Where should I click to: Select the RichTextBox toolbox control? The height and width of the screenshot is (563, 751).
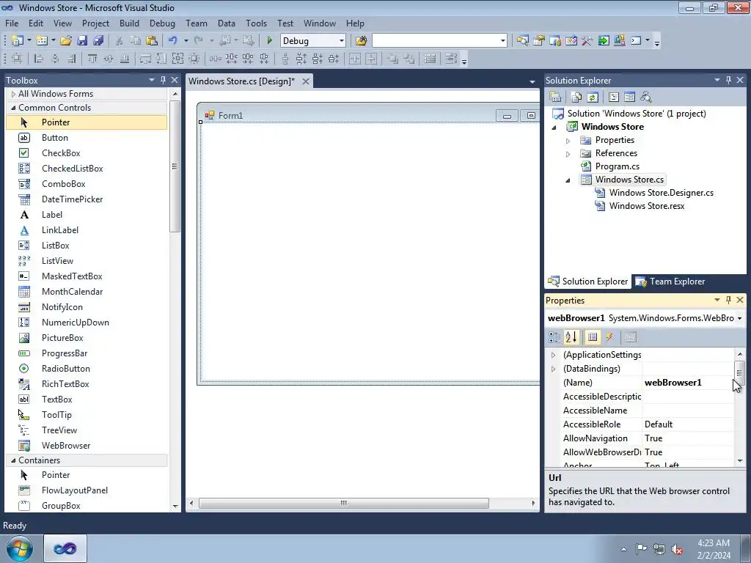87,383
